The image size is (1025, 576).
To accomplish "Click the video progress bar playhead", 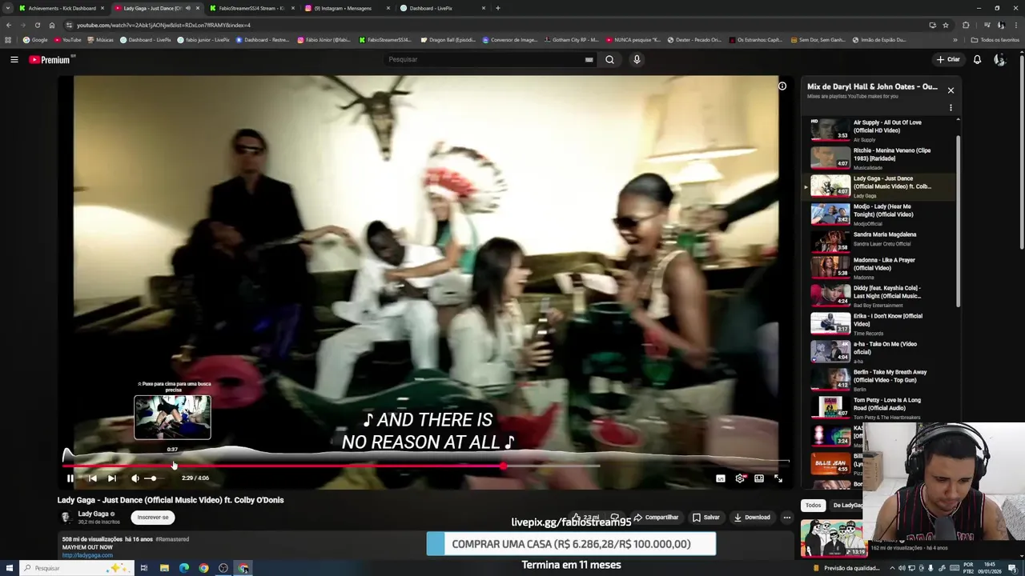I will pos(503,466).
